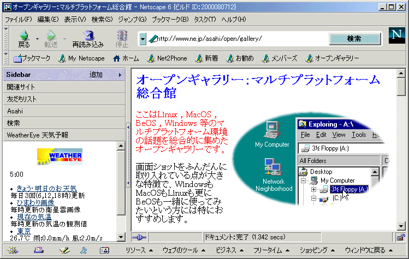Open 検索(S) menu
409x259 pixels.
coord(102,20)
